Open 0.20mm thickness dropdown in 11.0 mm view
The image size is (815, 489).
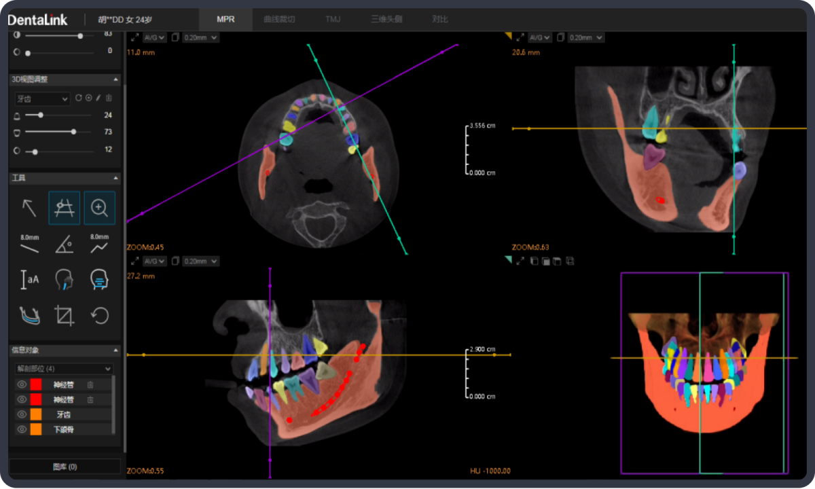click(x=200, y=37)
